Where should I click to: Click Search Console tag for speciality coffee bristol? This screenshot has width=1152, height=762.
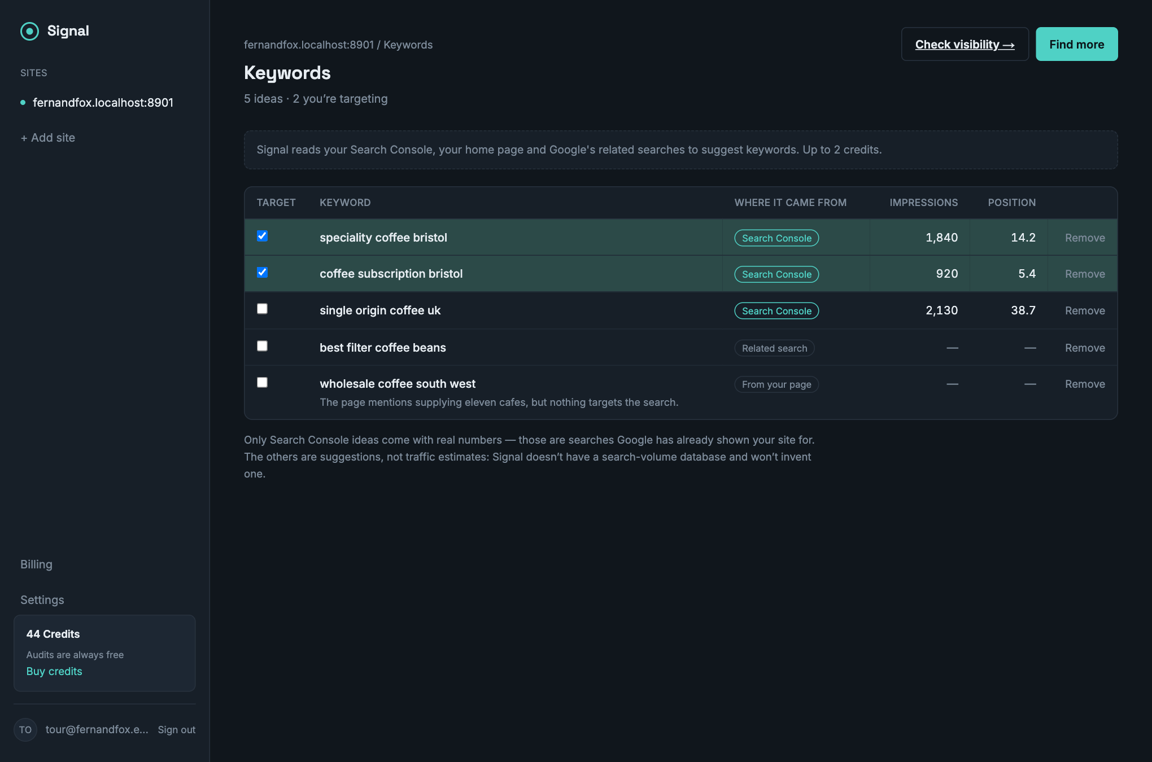[776, 238]
